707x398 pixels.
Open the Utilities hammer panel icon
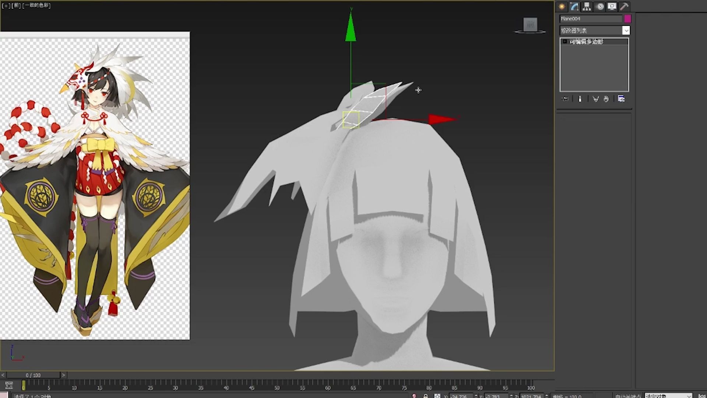coord(624,6)
